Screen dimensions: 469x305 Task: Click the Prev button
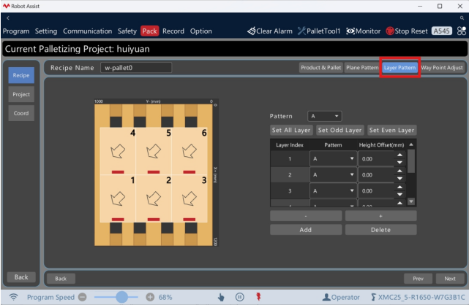tap(418, 279)
